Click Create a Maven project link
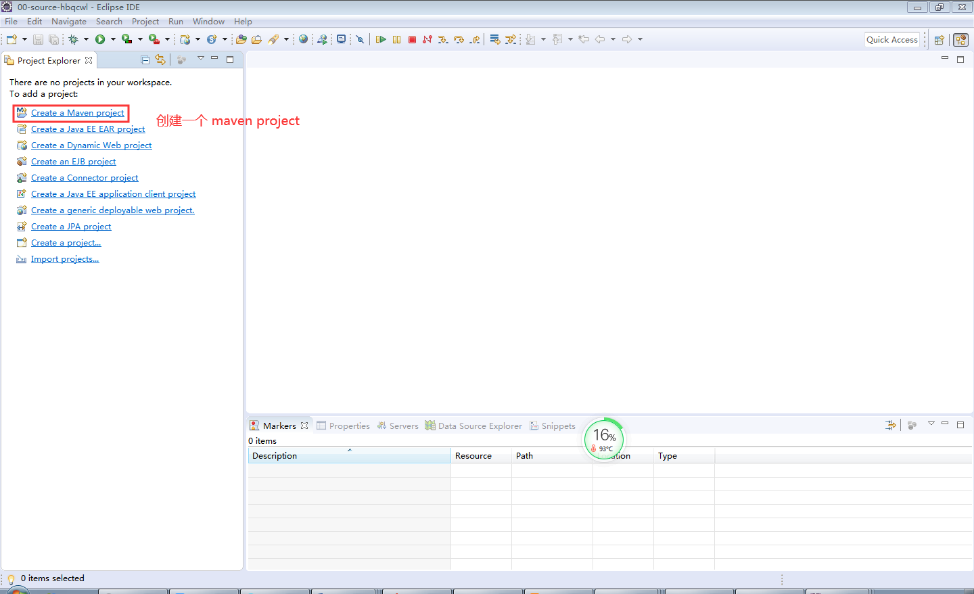This screenshot has height=594, width=974. [77, 113]
